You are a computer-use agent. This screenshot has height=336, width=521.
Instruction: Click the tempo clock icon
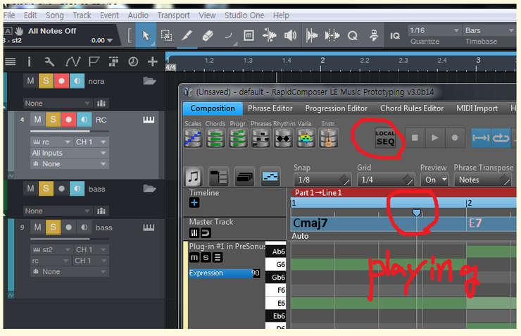[x=133, y=61]
